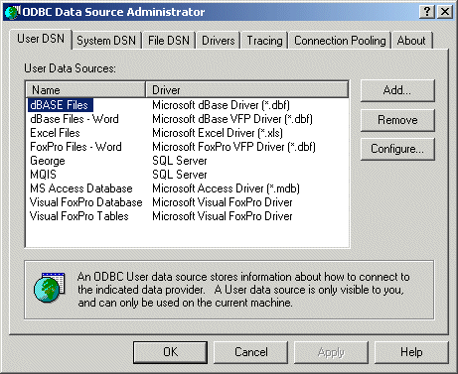Click the Microsoft Access Driver (*.mdb) cell
This screenshot has height=374, width=458.
(226, 188)
